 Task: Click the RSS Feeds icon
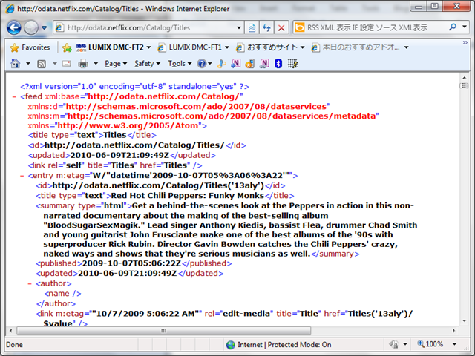pos(42,64)
